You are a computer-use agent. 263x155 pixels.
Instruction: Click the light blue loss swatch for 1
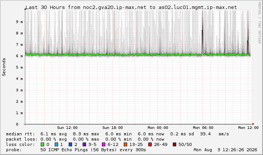pos(56,144)
